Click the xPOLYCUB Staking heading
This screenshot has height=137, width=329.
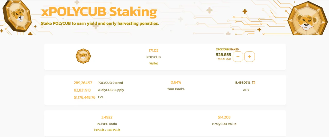(99, 12)
